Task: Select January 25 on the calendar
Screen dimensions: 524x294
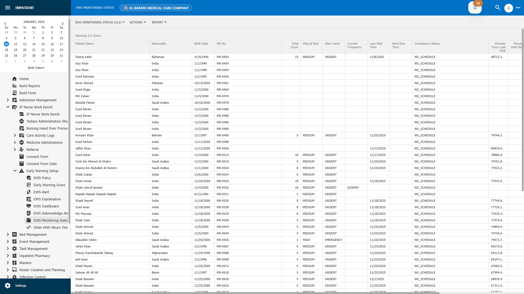Action: (x=6, y=56)
